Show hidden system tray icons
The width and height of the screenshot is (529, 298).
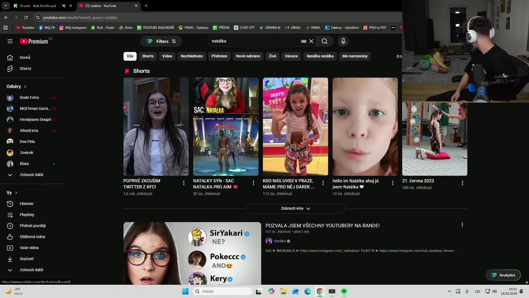pos(449,291)
